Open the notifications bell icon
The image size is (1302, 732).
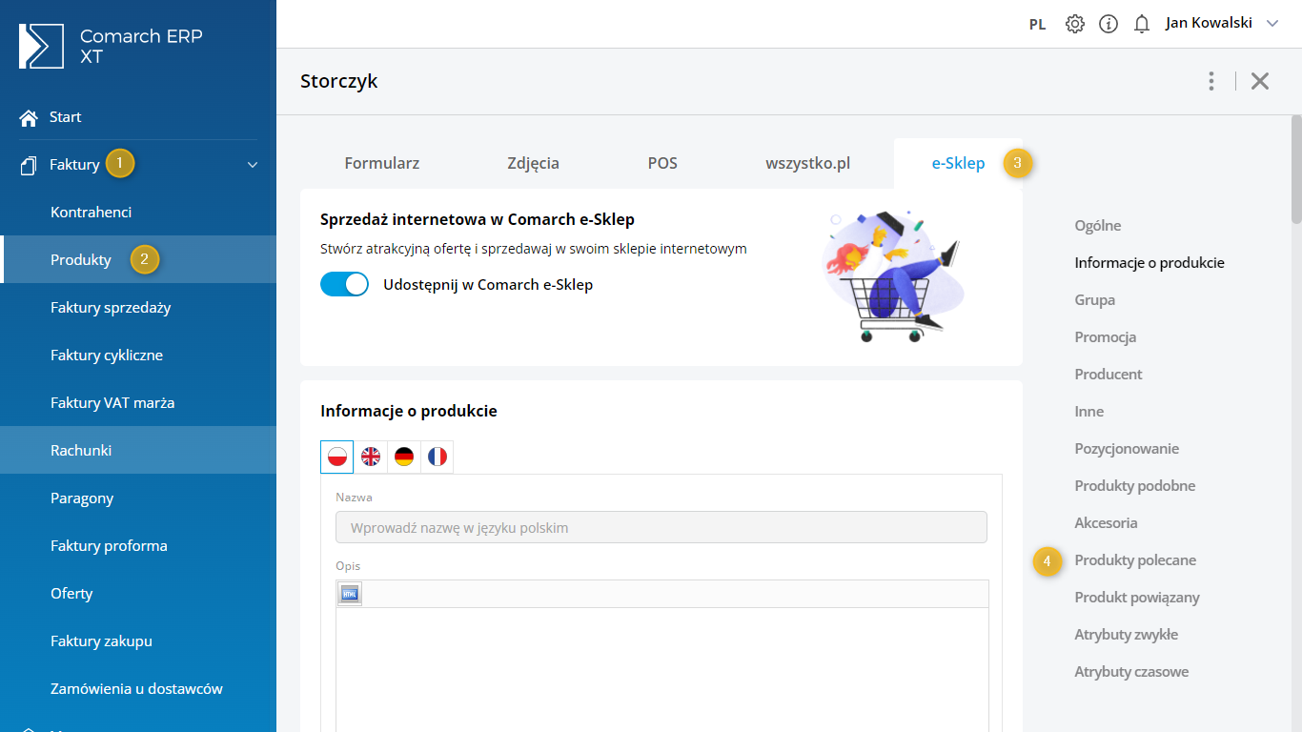point(1141,24)
